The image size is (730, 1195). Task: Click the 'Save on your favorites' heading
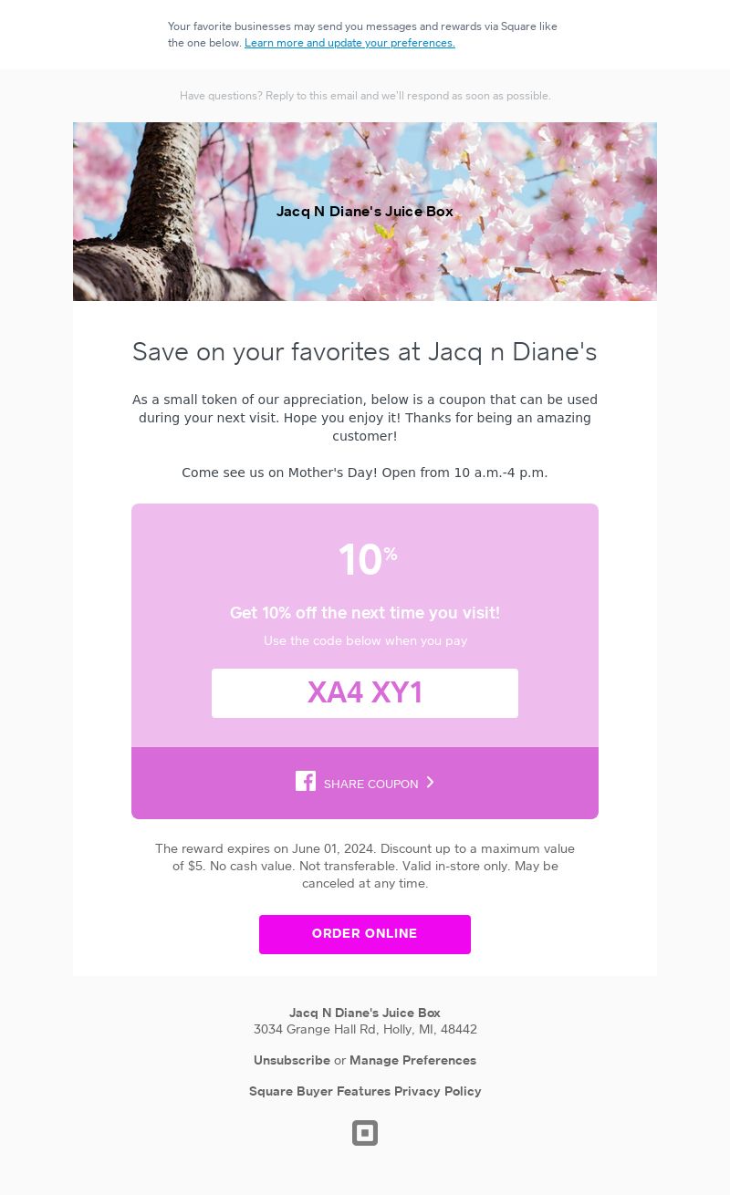[x=365, y=352]
